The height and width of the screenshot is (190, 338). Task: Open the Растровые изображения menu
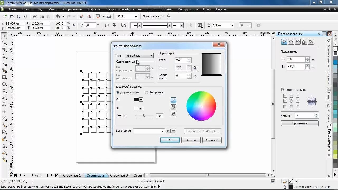[124, 9]
